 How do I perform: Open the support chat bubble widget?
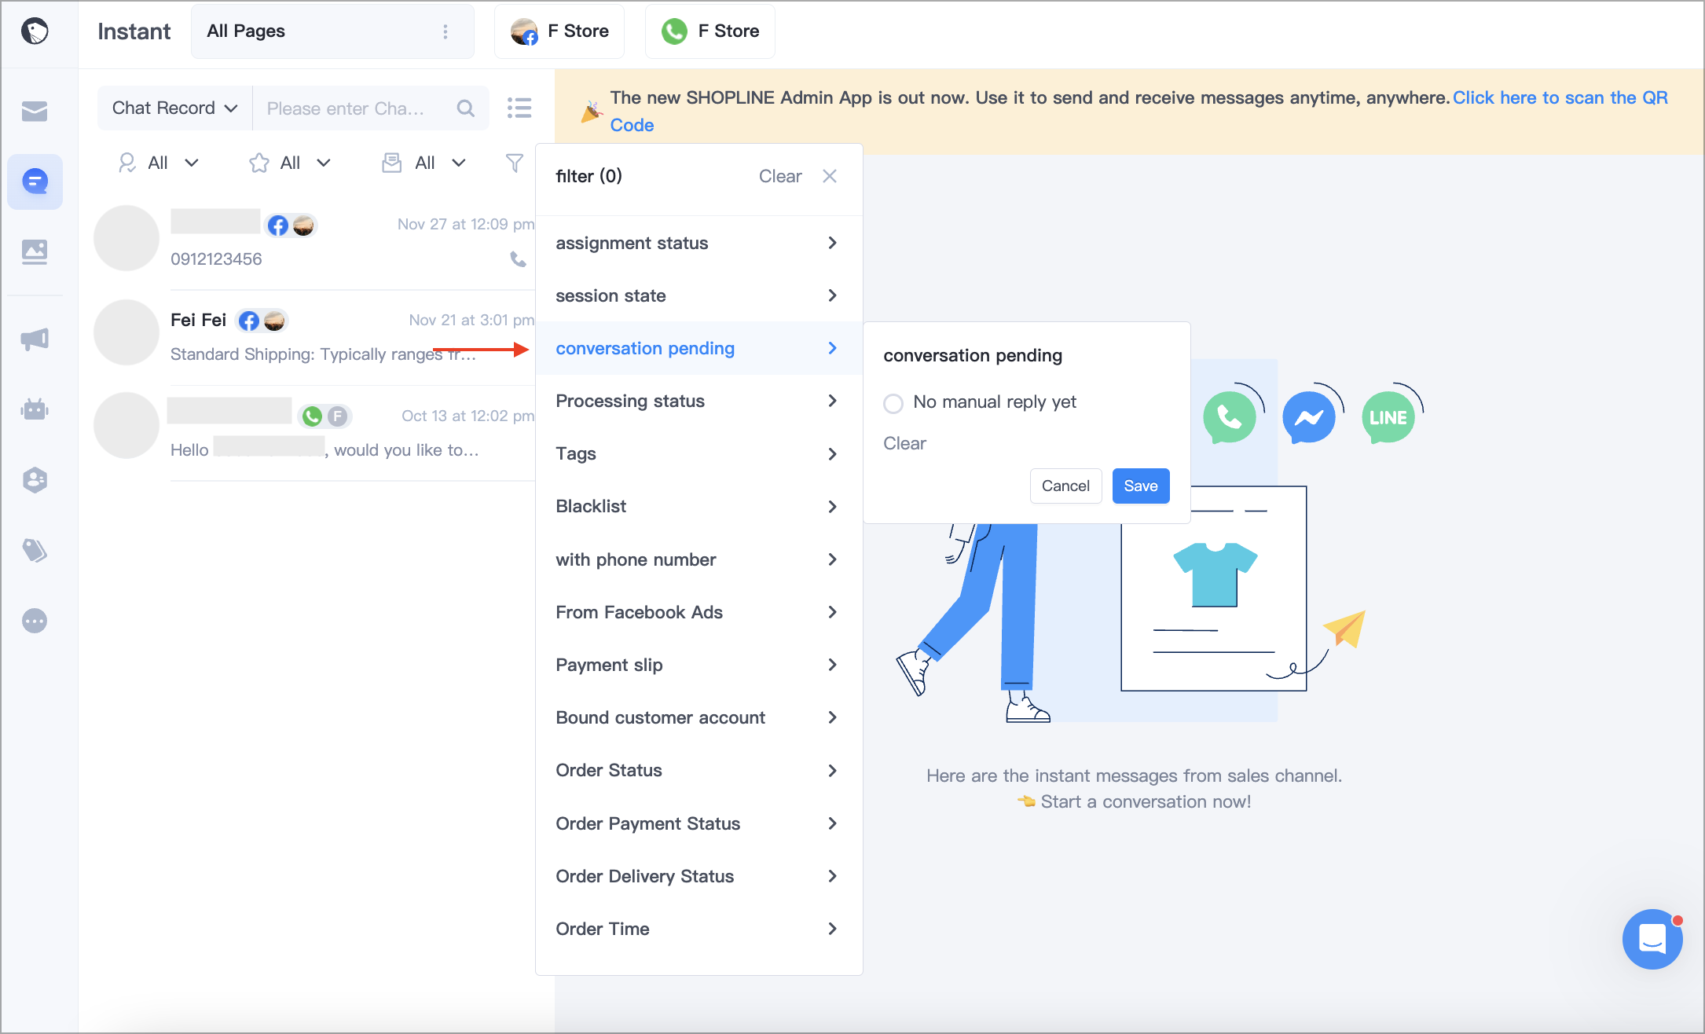[x=1652, y=939]
